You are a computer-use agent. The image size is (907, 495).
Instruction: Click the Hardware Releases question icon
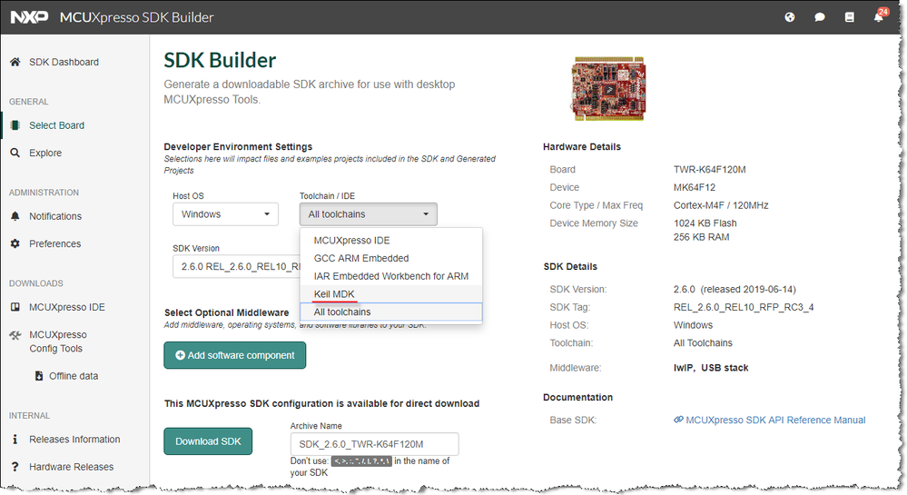coord(15,467)
